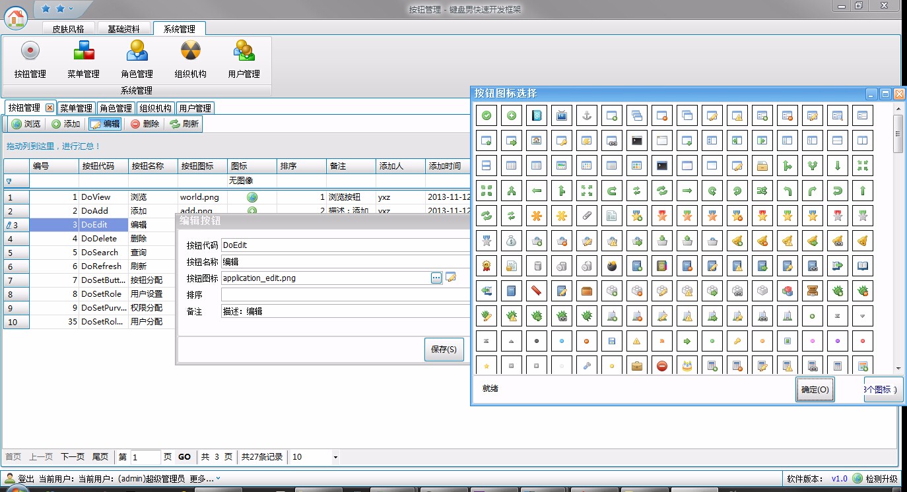Image resolution: width=907 pixels, height=492 pixels.
Task: Click the page number input field
Action: [x=147, y=456]
